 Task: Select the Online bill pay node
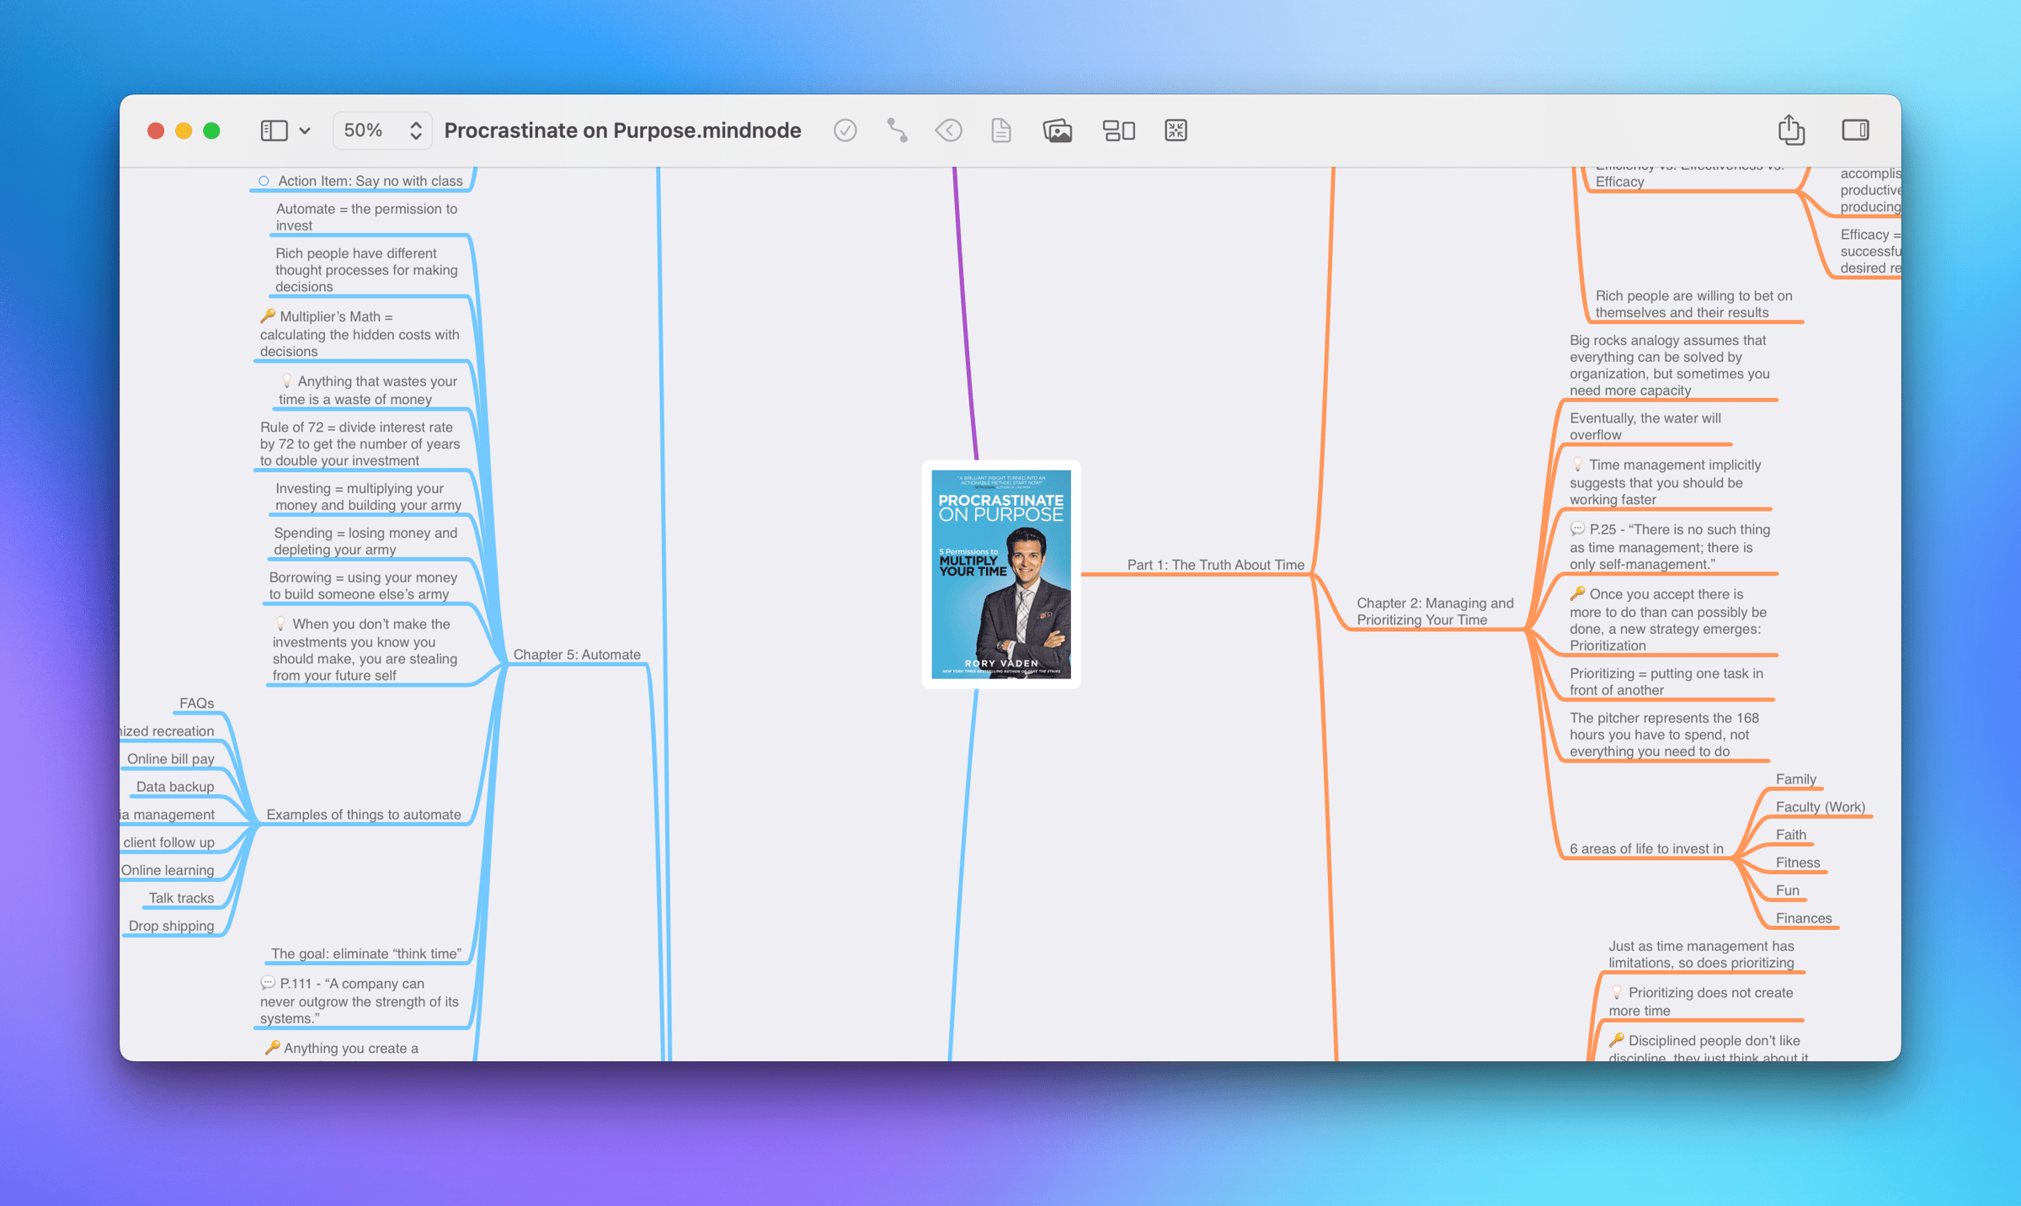click(170, 759)
